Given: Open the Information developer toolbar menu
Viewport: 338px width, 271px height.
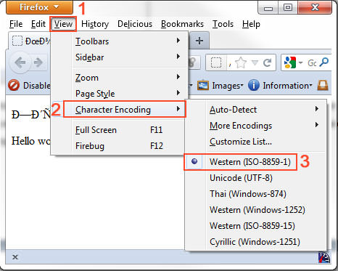Looking at the screenshot, I should (x=281, y=86).
